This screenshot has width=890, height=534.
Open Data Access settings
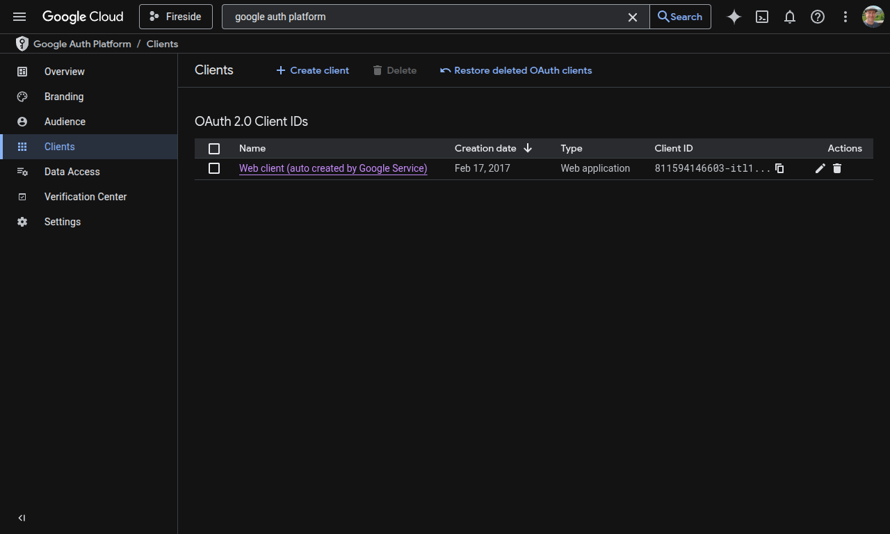pyautogui.click(x=72, y=172)
